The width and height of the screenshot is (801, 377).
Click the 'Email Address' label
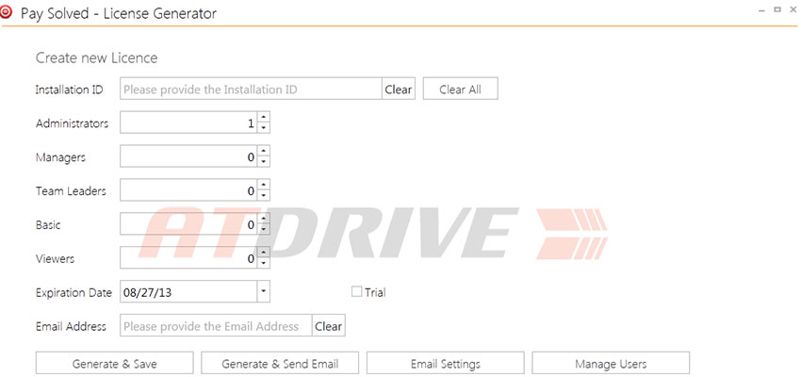tap(71, 326)
